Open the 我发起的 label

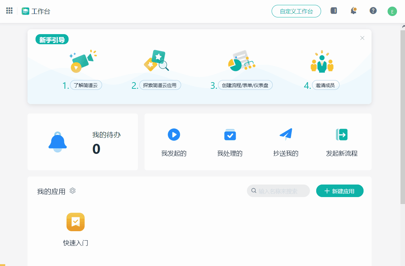pyautogui.click(x=174, y=154)
